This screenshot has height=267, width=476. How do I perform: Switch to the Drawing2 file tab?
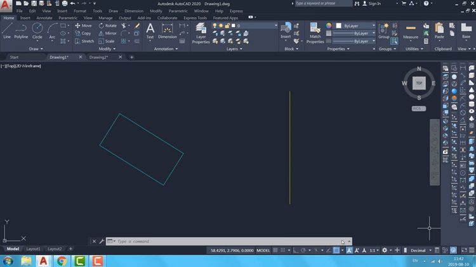[x=98, y=57]
